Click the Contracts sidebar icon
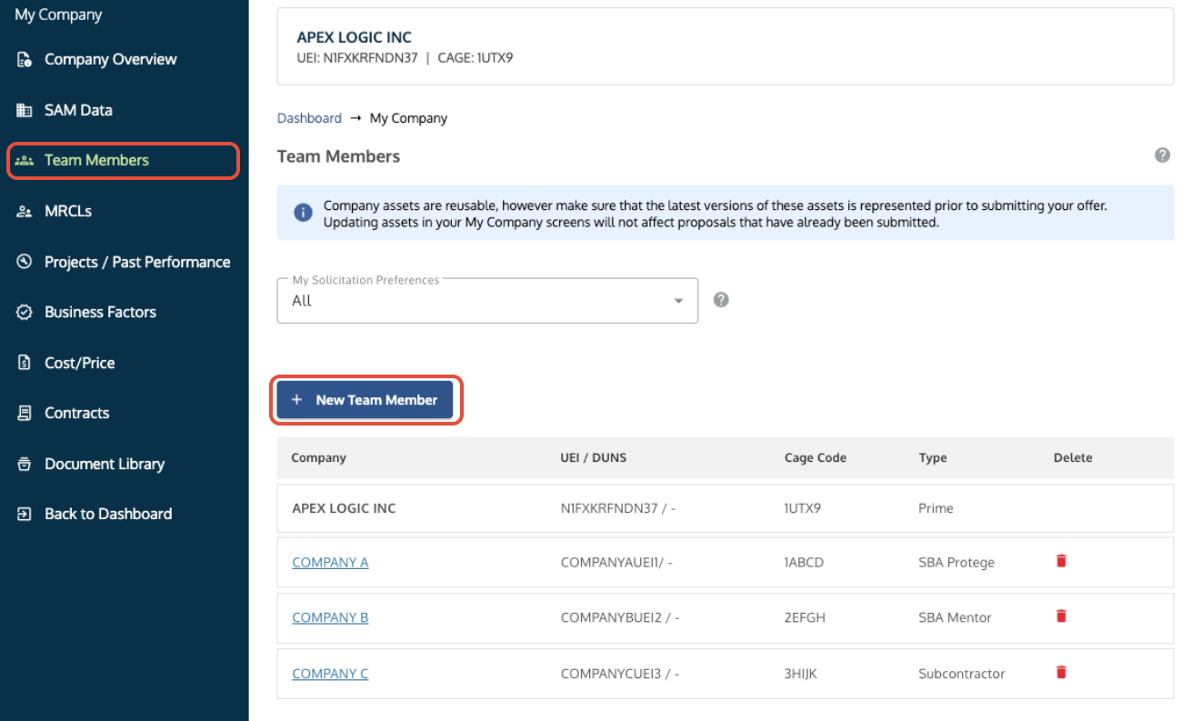 pos(25,413)
